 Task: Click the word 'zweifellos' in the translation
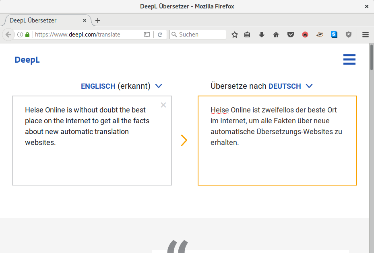coord(278,110)
